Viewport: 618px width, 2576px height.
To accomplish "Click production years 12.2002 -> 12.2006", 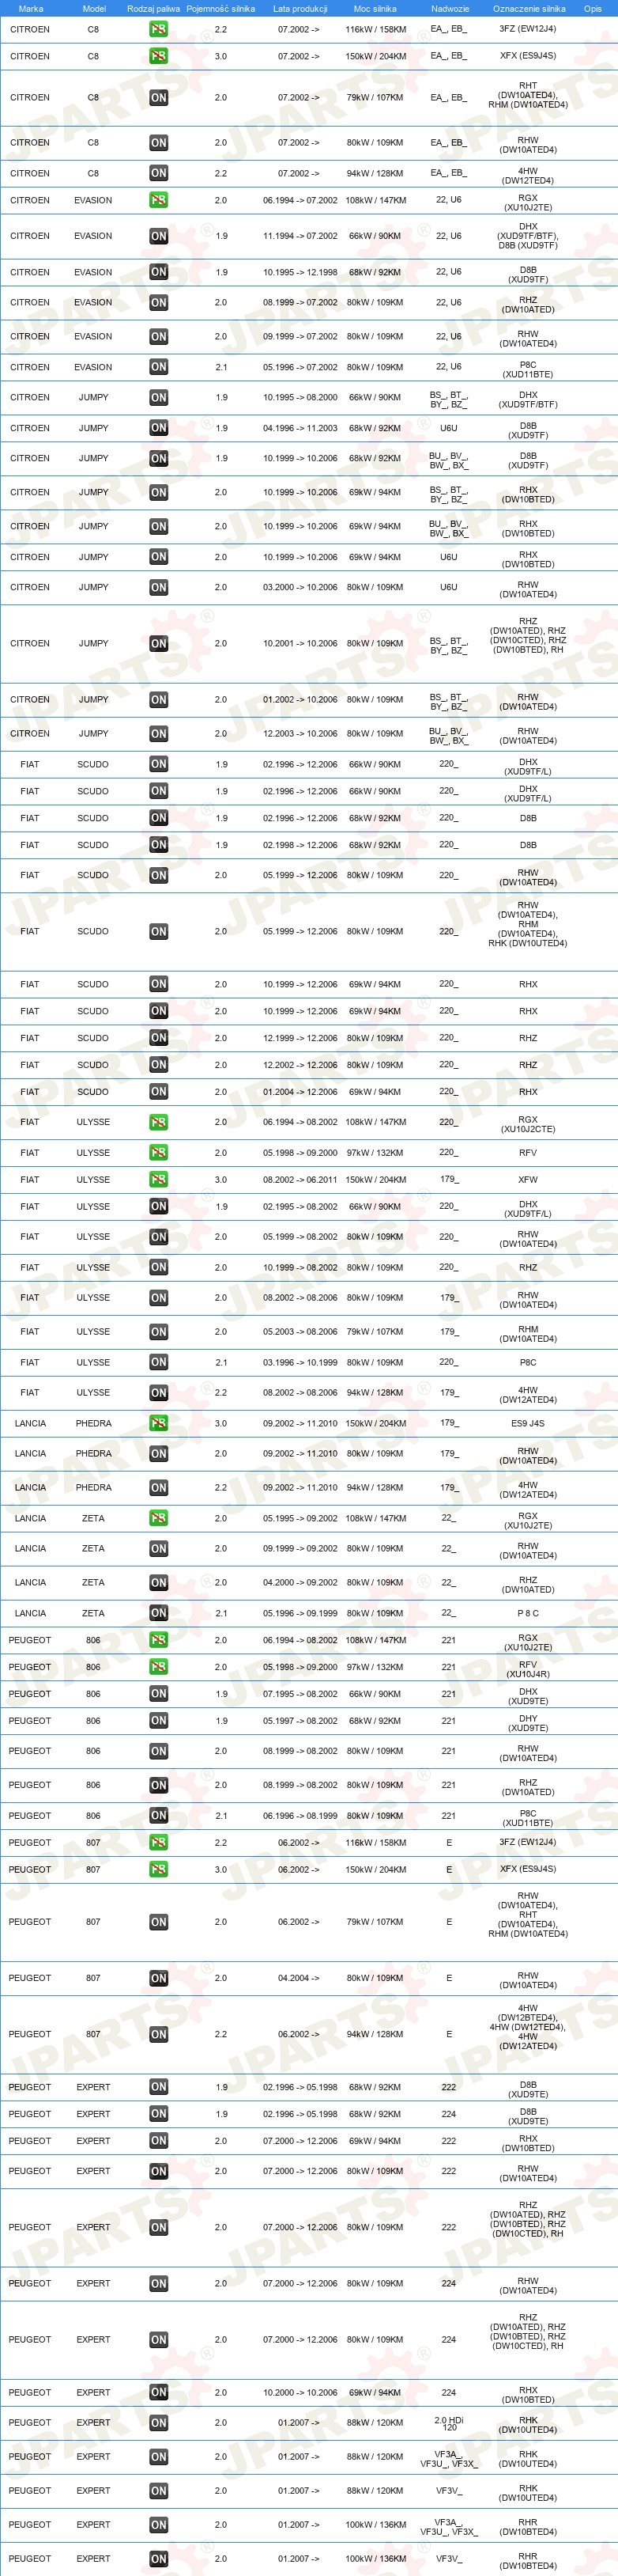I will [x=300, y=1065].
